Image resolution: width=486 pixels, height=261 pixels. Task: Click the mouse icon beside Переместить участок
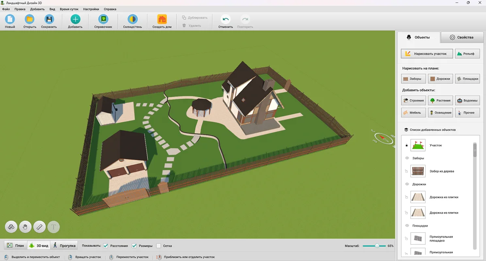(x=111, y=257)
